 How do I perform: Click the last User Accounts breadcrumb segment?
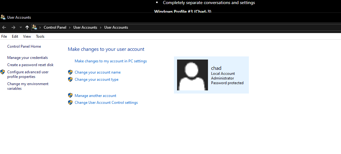click(x=116, y=27)
